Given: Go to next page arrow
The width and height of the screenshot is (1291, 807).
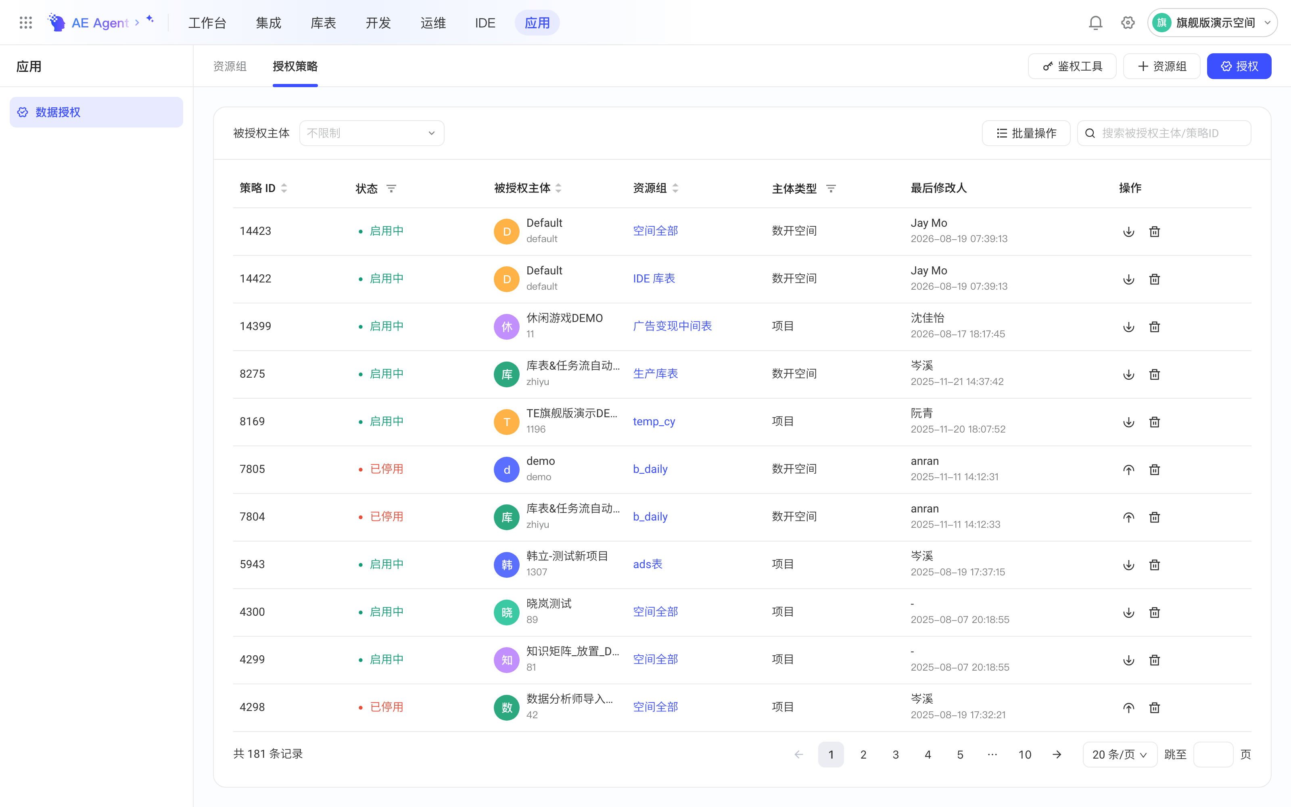Looking at the screenshot, I should [x=1056, y=754].
